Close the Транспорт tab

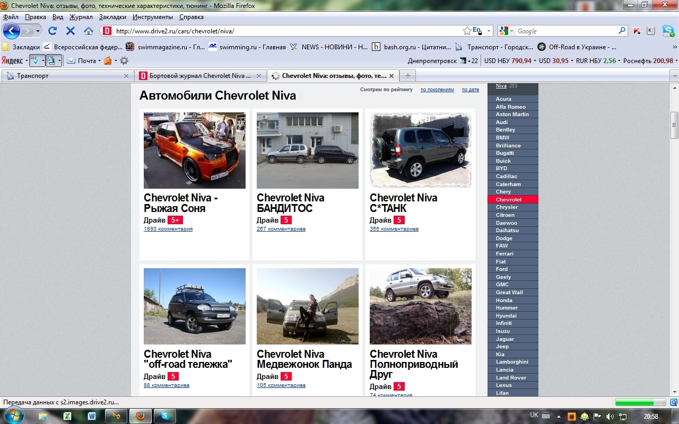coord(126,76)
